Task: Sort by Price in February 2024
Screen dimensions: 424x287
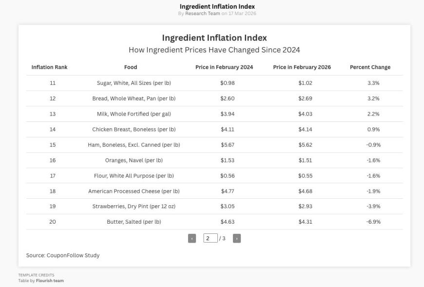Action: [x=224, y=67]
